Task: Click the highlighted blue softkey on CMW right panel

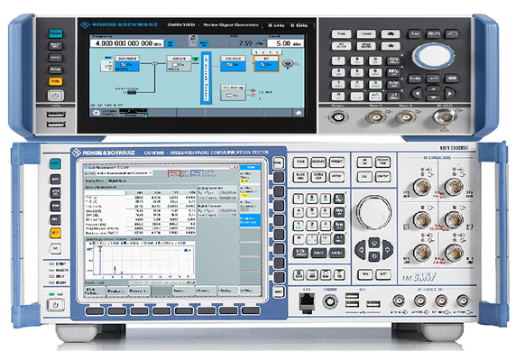Action: tap(250, 220)
